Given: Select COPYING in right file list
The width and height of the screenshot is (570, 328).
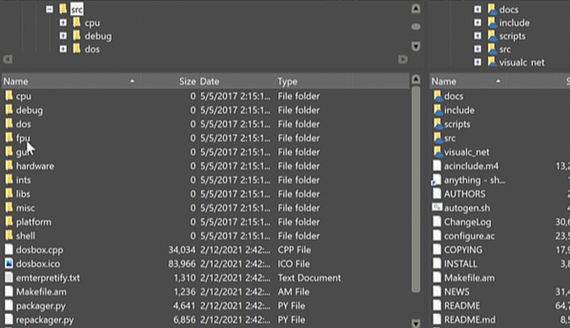Looking at the screenshot, I should [x=463, y=249].
